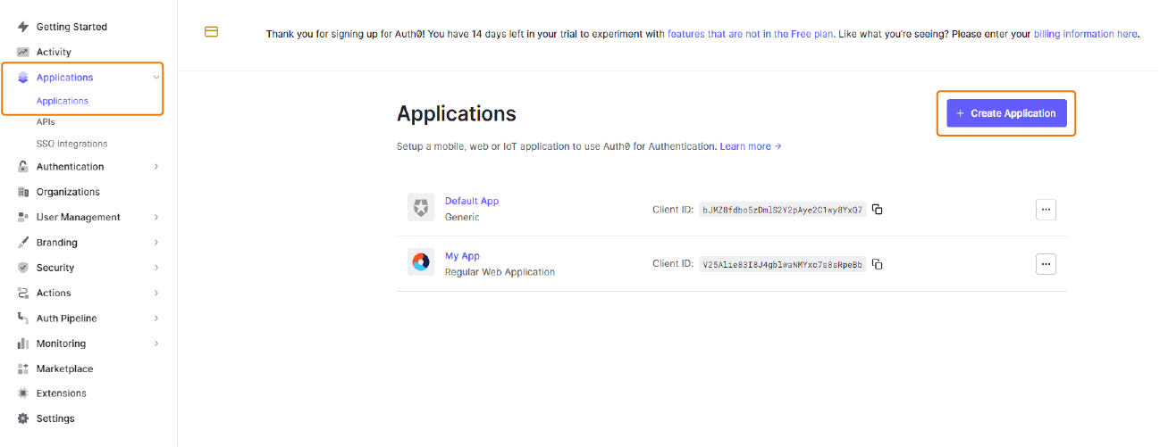The image size is (1160, 447).
Task: Open Marketplace in the sidebar
Action: coord(64,368)
